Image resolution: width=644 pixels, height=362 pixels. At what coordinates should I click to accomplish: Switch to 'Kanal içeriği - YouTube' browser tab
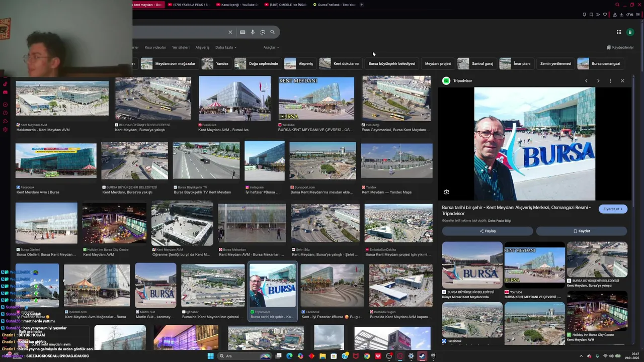tap(237, 5)
